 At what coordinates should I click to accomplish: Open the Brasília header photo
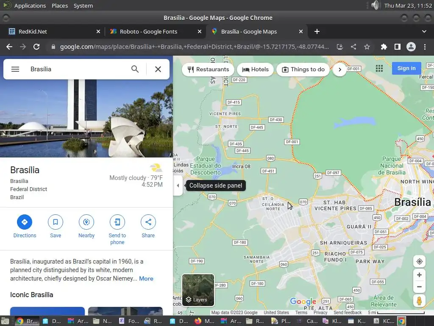86,118
